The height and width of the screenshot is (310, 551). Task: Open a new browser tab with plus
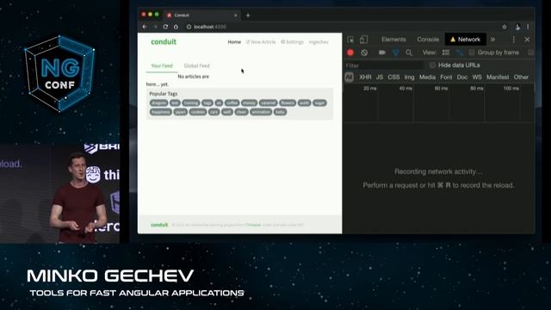pyautogui.click(x=248, y=15)
